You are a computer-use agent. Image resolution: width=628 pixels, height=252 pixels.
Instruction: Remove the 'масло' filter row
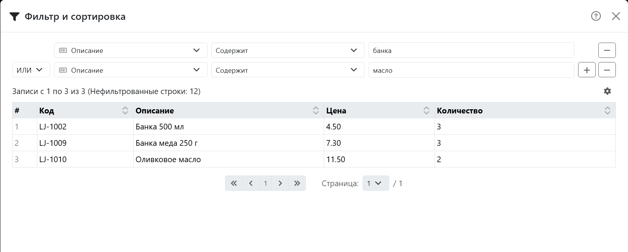(607, 70)
